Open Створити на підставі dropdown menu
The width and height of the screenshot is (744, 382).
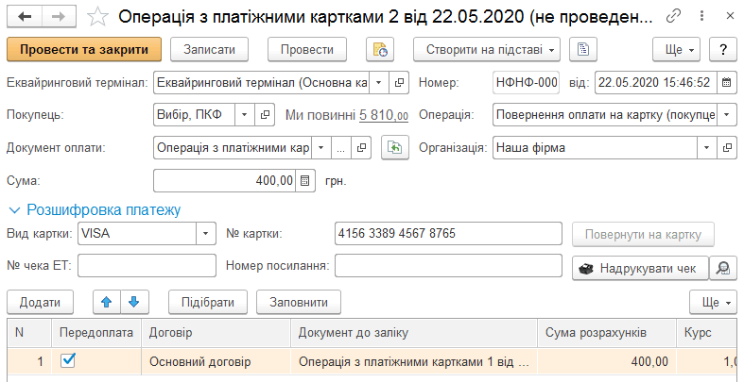pos(486,50)
